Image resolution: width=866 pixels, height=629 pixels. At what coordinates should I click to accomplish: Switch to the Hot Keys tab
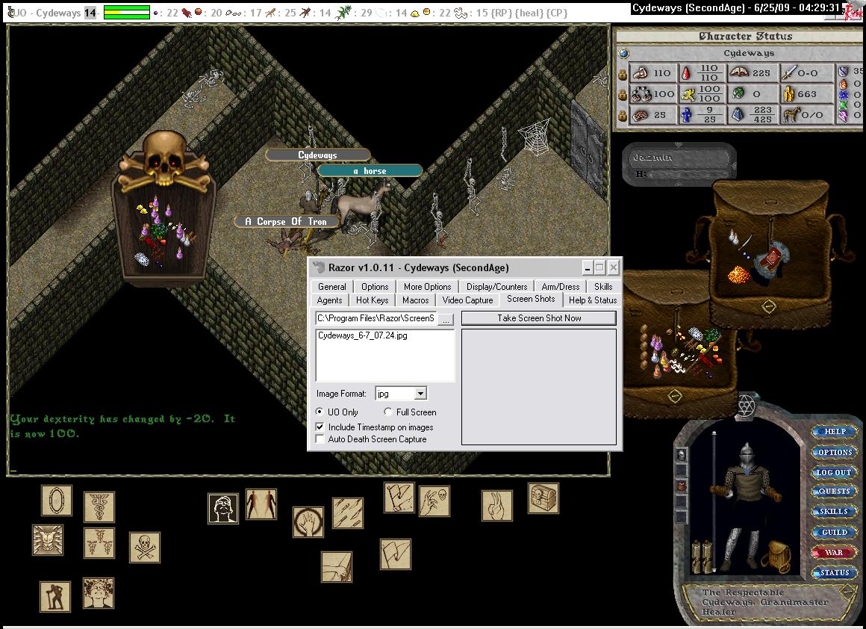(372, 300)
